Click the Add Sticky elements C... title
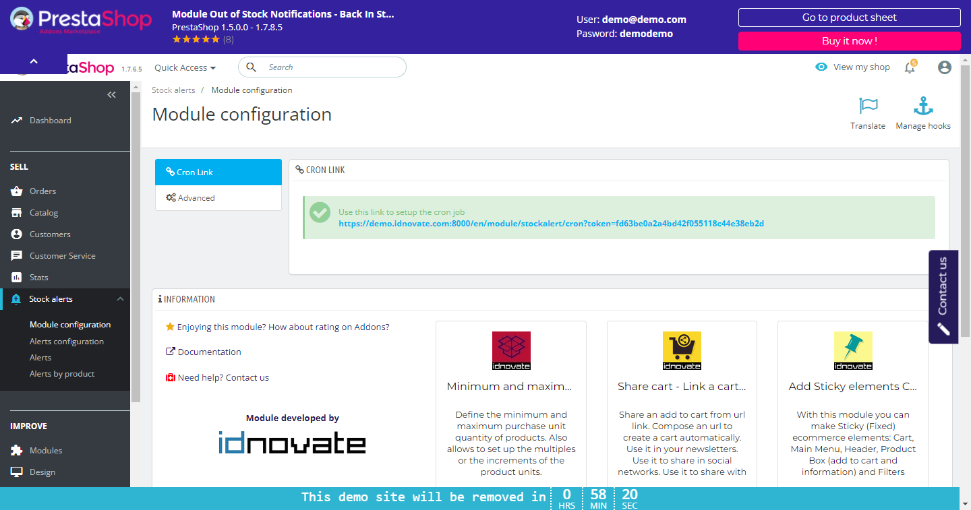The image size is (971, 510). click(x=853, y=387)
